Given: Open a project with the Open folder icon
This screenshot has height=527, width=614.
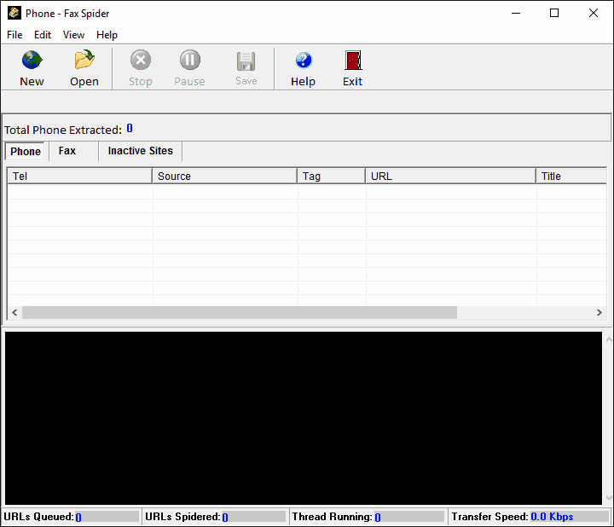Looking at the screenshot, I should (84, 60).
